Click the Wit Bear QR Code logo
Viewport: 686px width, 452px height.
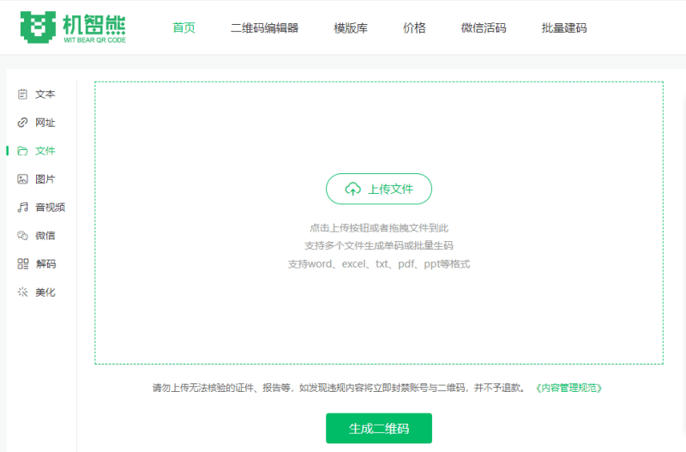tap(73, 27)
